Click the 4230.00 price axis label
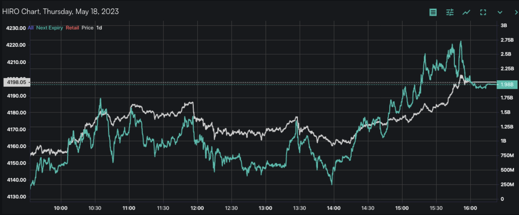 [x=16, y=28]
